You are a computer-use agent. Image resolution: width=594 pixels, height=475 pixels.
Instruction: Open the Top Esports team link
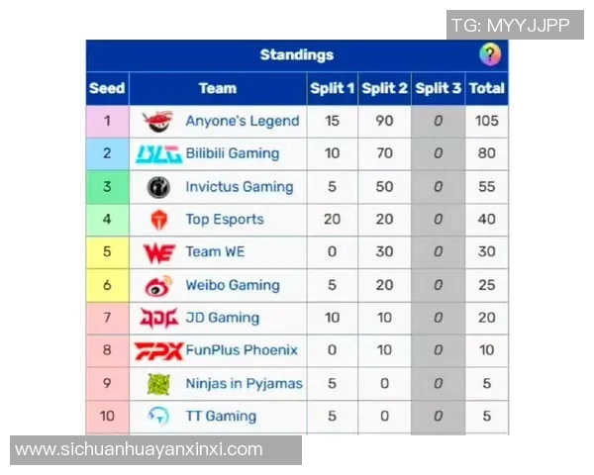(225, 220)
